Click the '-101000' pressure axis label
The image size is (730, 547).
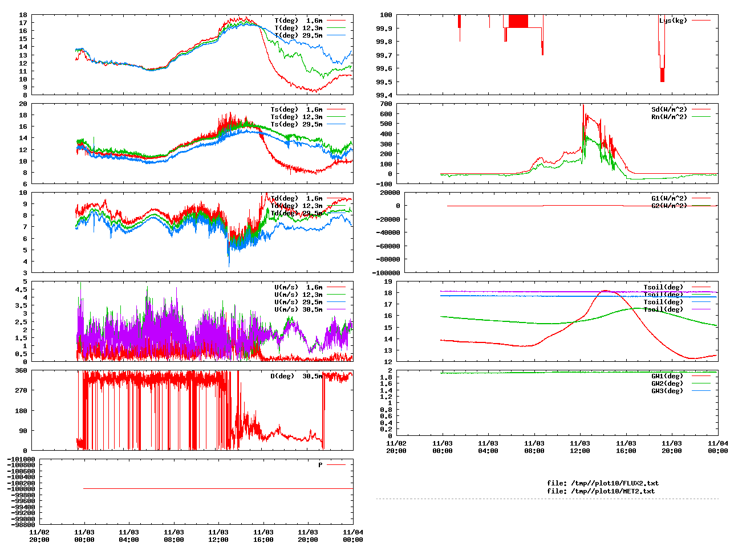click(x=21, y=459)
